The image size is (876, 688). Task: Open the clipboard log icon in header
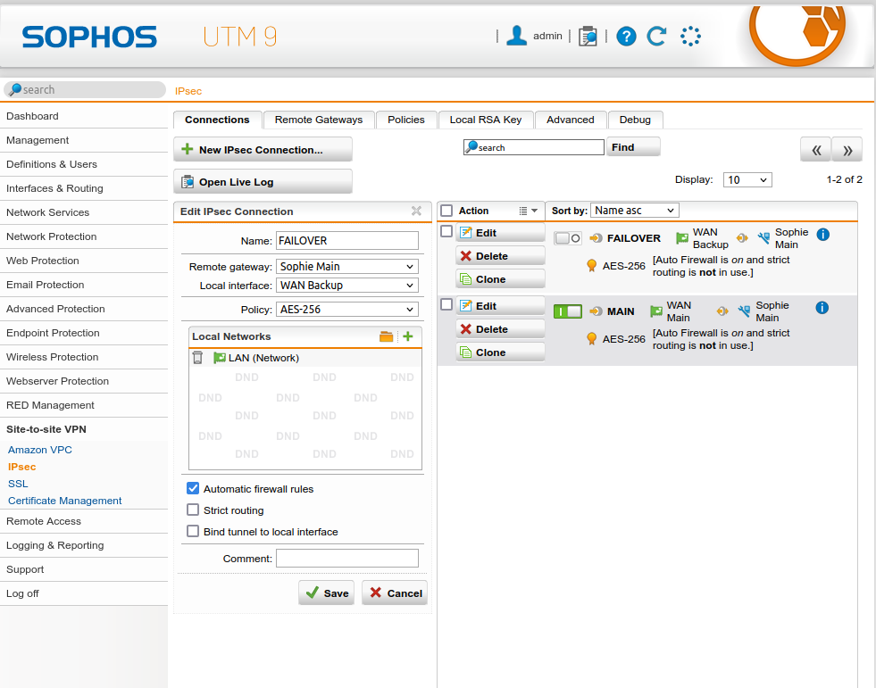588,37
